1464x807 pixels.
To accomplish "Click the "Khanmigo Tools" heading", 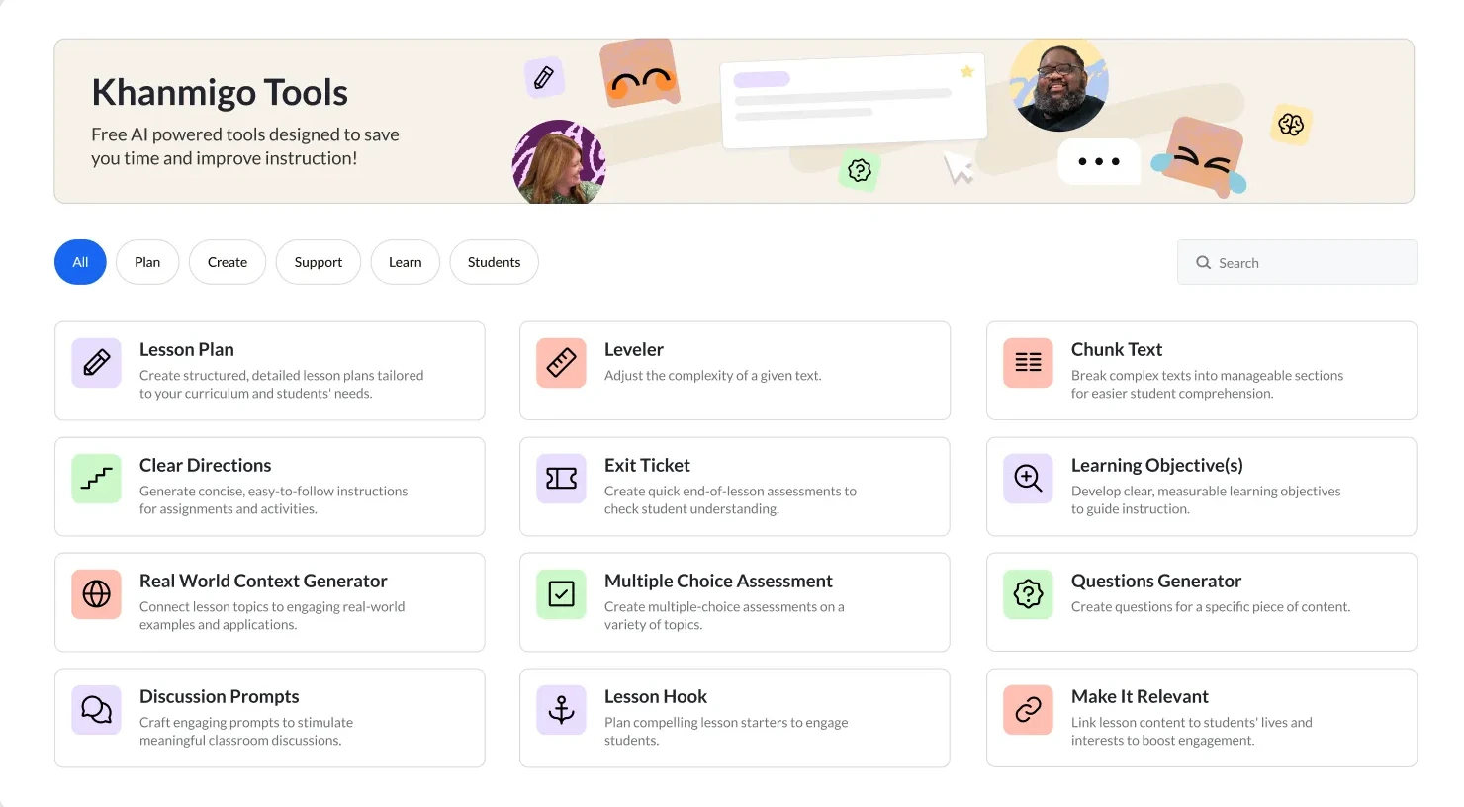I will 220,92.
